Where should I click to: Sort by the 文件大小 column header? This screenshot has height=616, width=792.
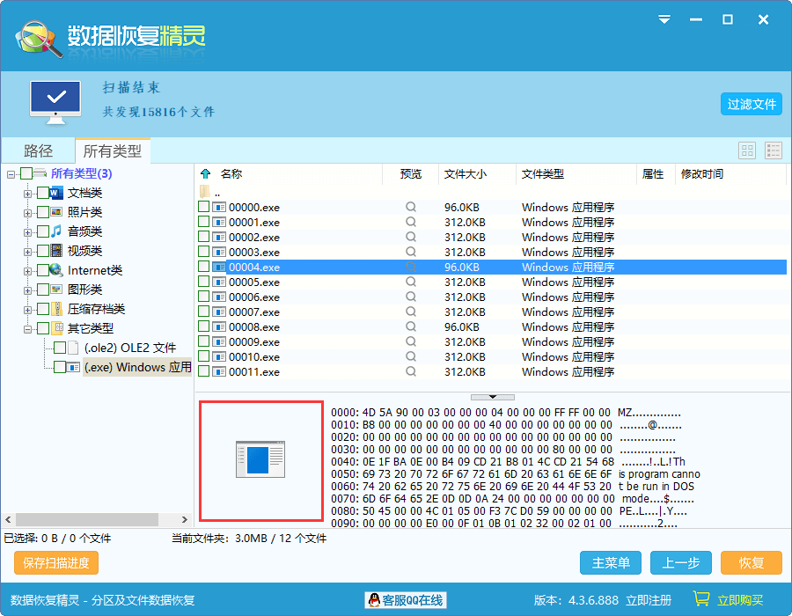point(477,174)
